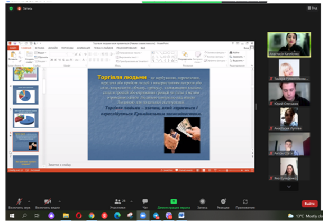
Task: Switch to the ВИД ribbon tab
Action: coord(143,48)
